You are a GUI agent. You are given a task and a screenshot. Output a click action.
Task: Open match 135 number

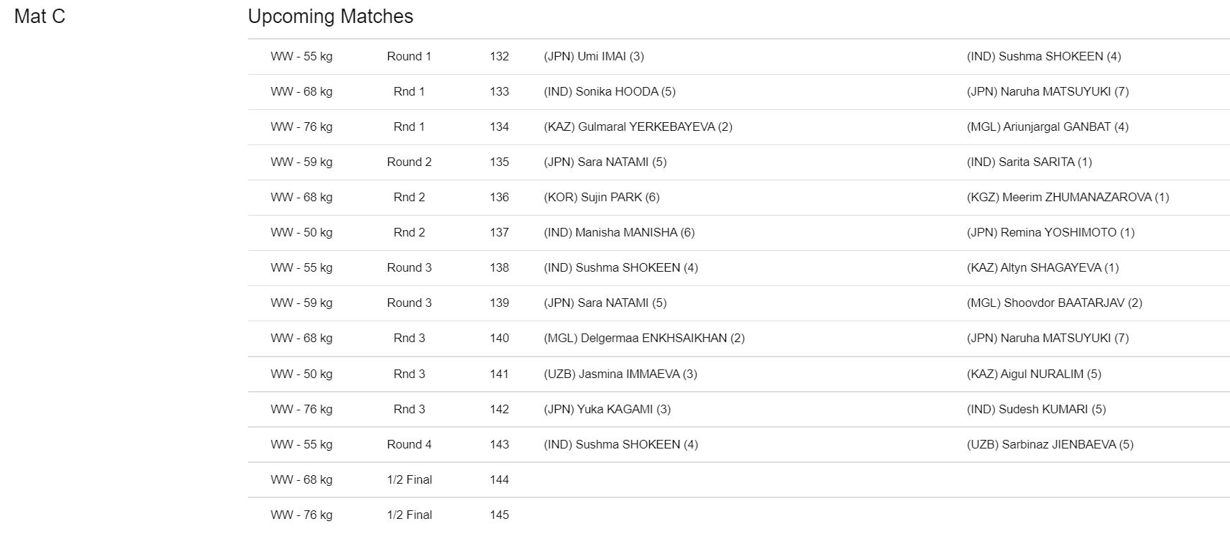[x=499, y=162]
